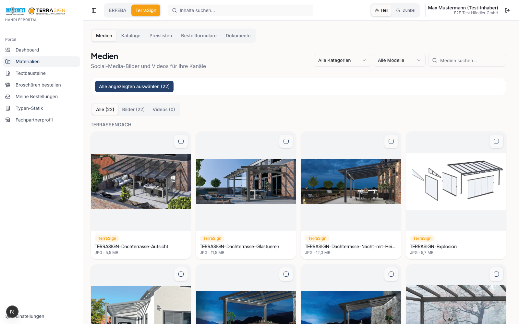Click title TERRASIGN-Dachterrasse-Glastueren
The height and width of the screenshot is (324, 519).
pos(239,247)
